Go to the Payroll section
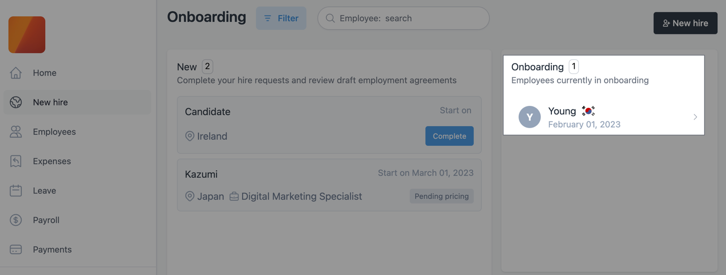Viewport: 726px width, 275px height. point(46,220)
